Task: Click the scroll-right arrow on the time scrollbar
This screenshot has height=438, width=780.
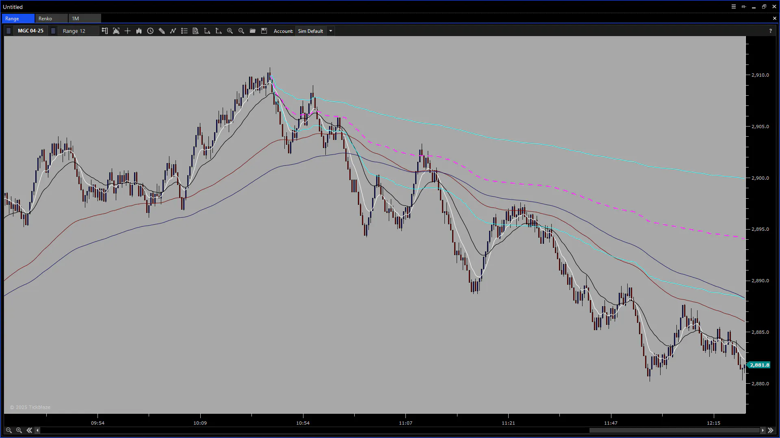Action: click(763, 430)
